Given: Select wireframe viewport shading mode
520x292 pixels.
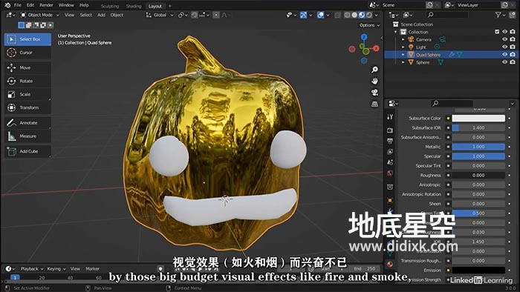Looking at the screenshot, I should pos(347,15).
